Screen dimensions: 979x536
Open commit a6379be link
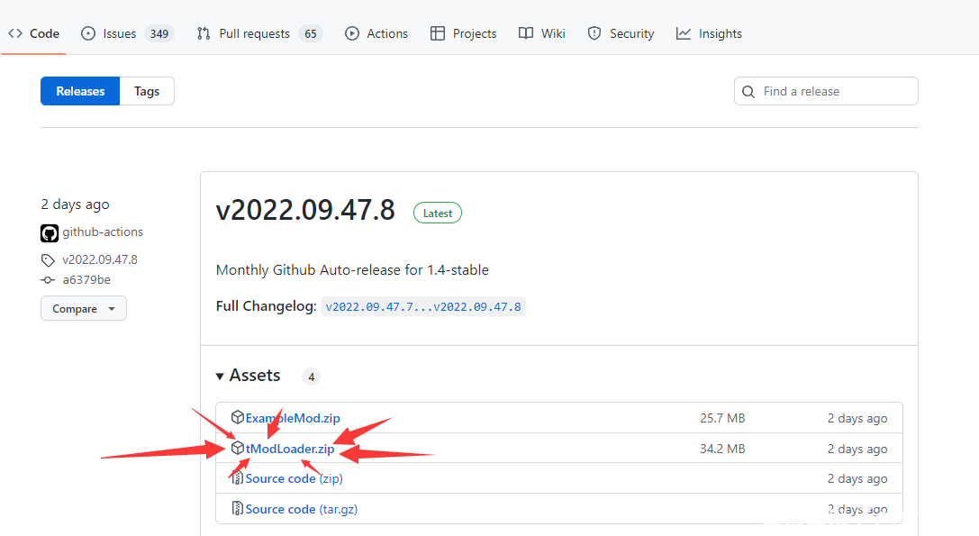[x=86, y=279]
